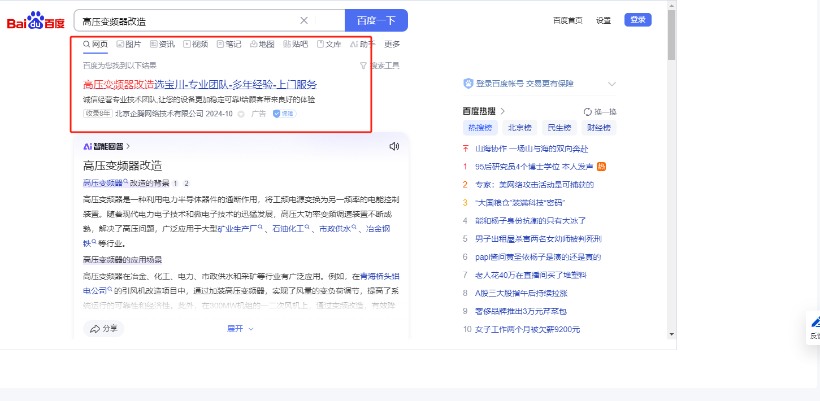Expand the 展开 AI answer section
820x401 pixels.
tap(240, 328)
